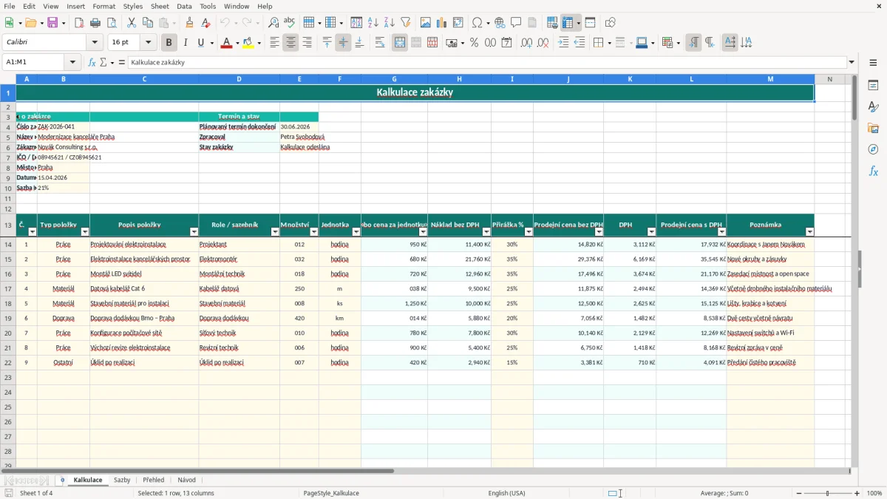Viewport: 887px width, 499px height.
Task: Cut the selection with the scissors icon
Action: 132,23
